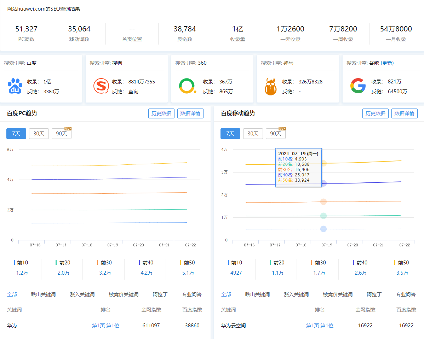This screenshot has width=424, height=339.
Task: Click mobile chart legend 前20 value 1.1万
Action: (x=278, y=273)
